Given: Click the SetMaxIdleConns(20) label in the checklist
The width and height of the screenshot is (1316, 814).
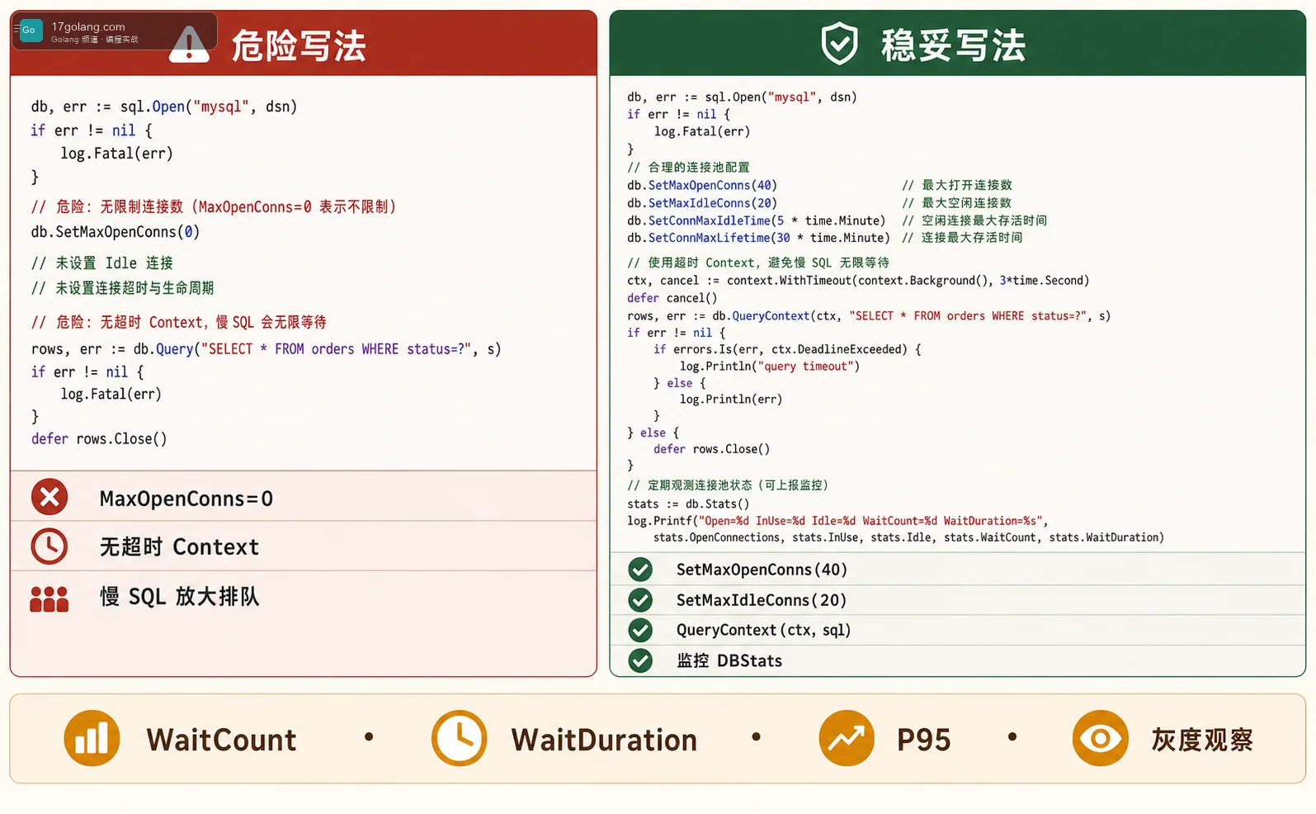Looking at the screenshot, I should (x=762, y=600).
